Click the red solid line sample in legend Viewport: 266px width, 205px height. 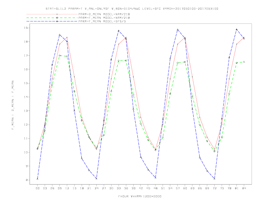(x=52, y=14)
